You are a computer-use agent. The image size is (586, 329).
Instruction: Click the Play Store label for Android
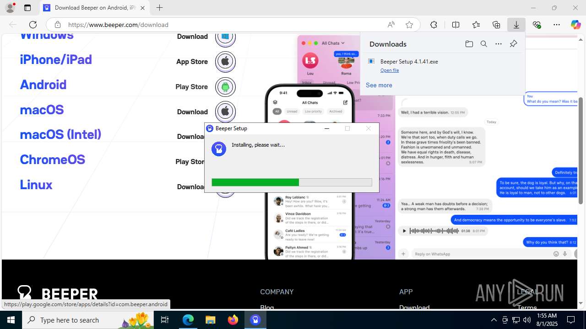click(191, 87)
